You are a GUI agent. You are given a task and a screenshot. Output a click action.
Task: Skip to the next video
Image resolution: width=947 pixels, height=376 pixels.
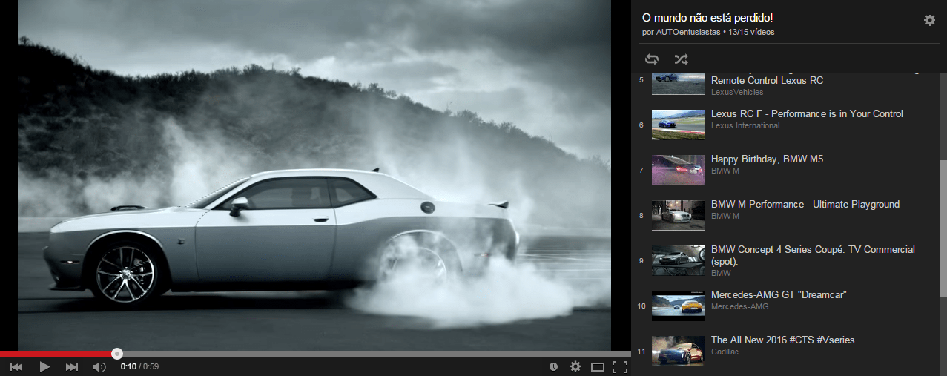[x=72, y=366]
